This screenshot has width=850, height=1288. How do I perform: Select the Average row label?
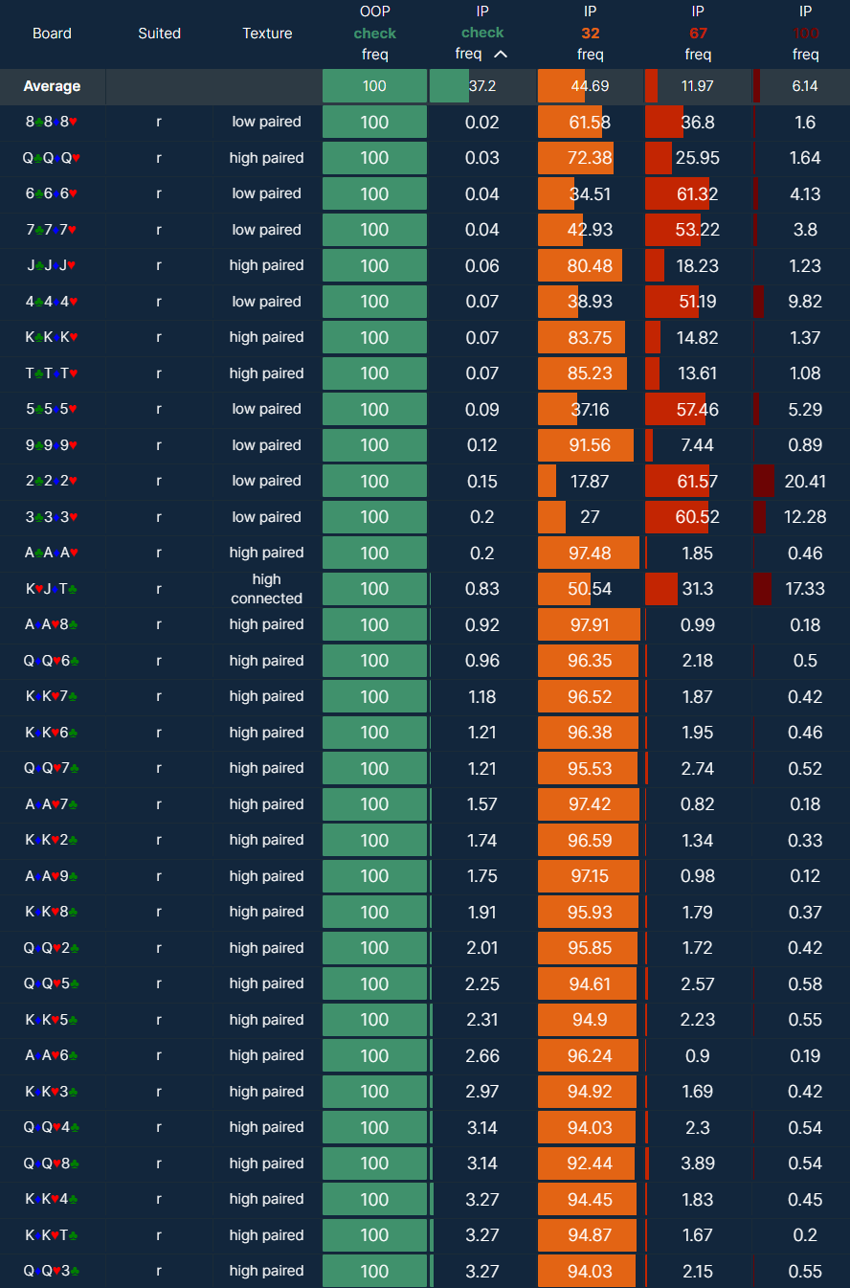pos(52,86)
